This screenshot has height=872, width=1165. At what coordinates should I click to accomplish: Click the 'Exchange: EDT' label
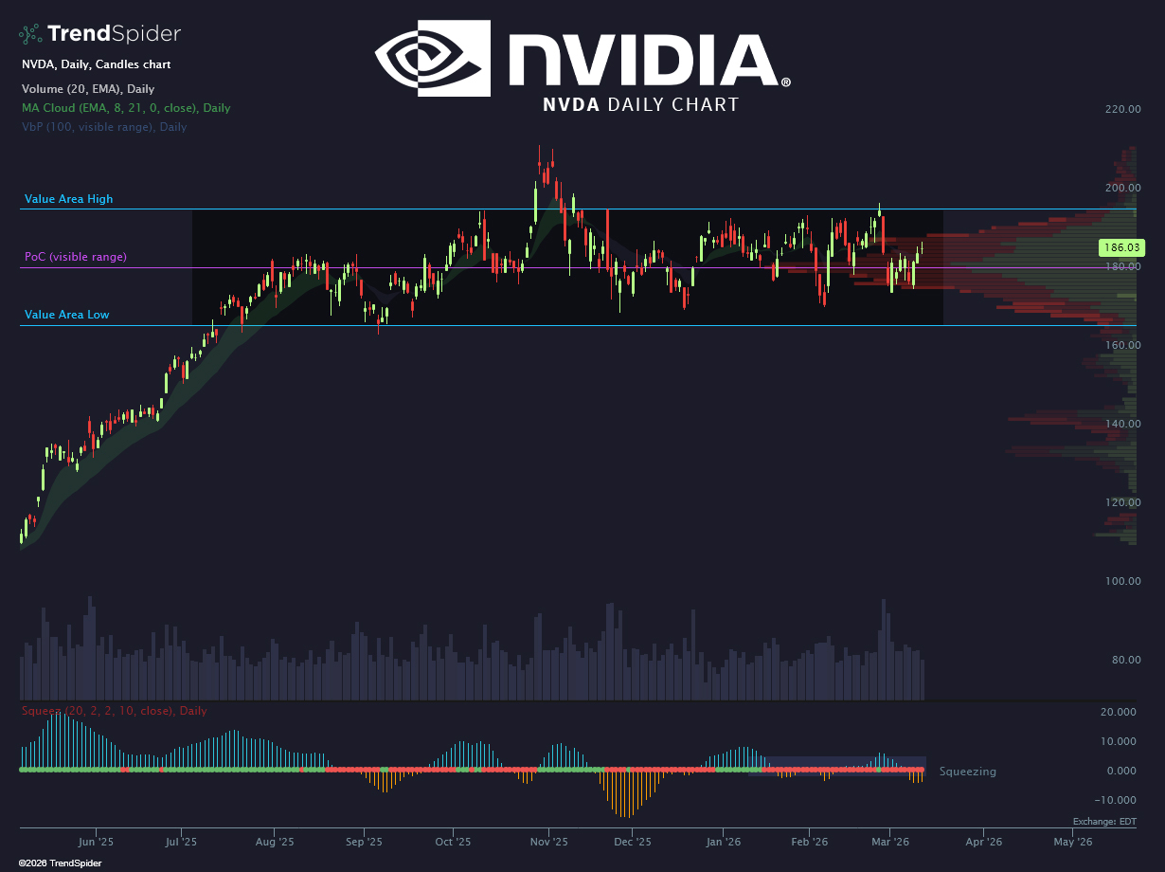coord(1103,822)
